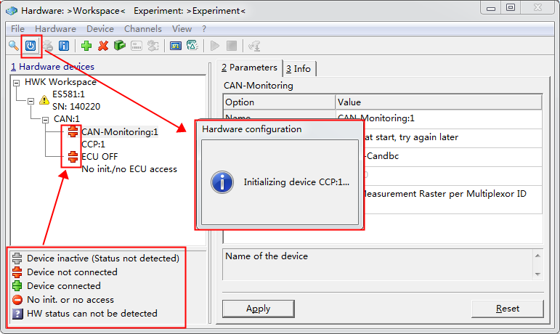
Task: Collapse the CAN:1 tree node
Action: [45, 119]
